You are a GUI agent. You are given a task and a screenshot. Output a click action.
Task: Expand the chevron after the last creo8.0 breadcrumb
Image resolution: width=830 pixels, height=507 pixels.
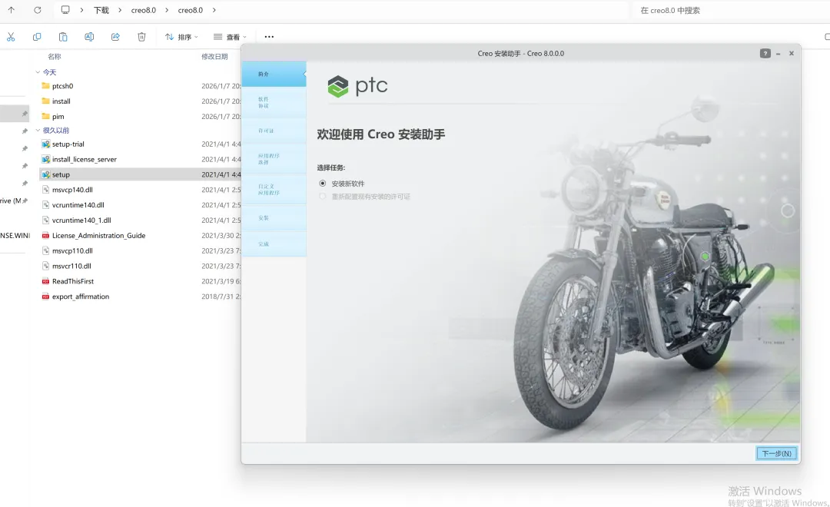click(x=214, y=10)
